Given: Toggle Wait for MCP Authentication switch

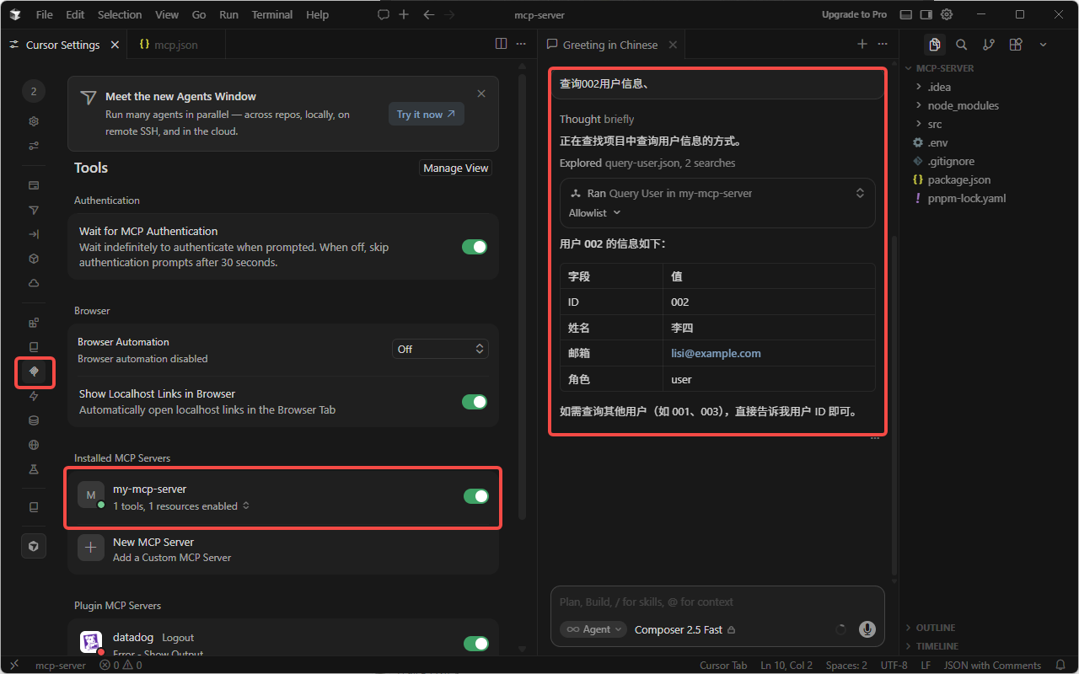Looking at the screenshot, I should coord(475,247).
